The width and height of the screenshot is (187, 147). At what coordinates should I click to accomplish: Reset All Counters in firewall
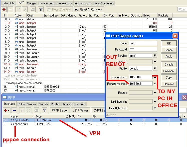[x=89, y=9]
